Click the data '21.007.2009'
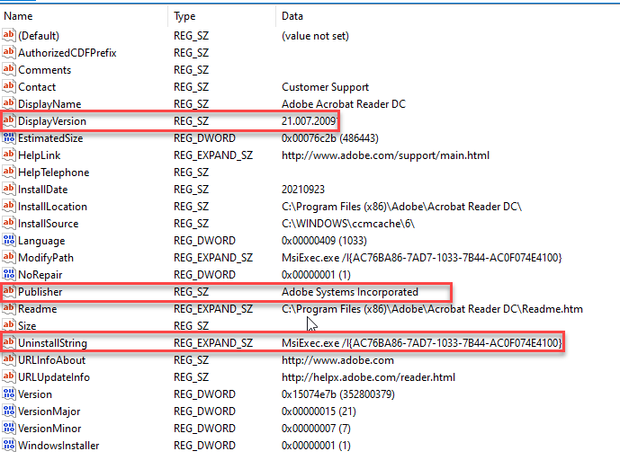Viewport: 620px width, 469px height. coord(309,121)
